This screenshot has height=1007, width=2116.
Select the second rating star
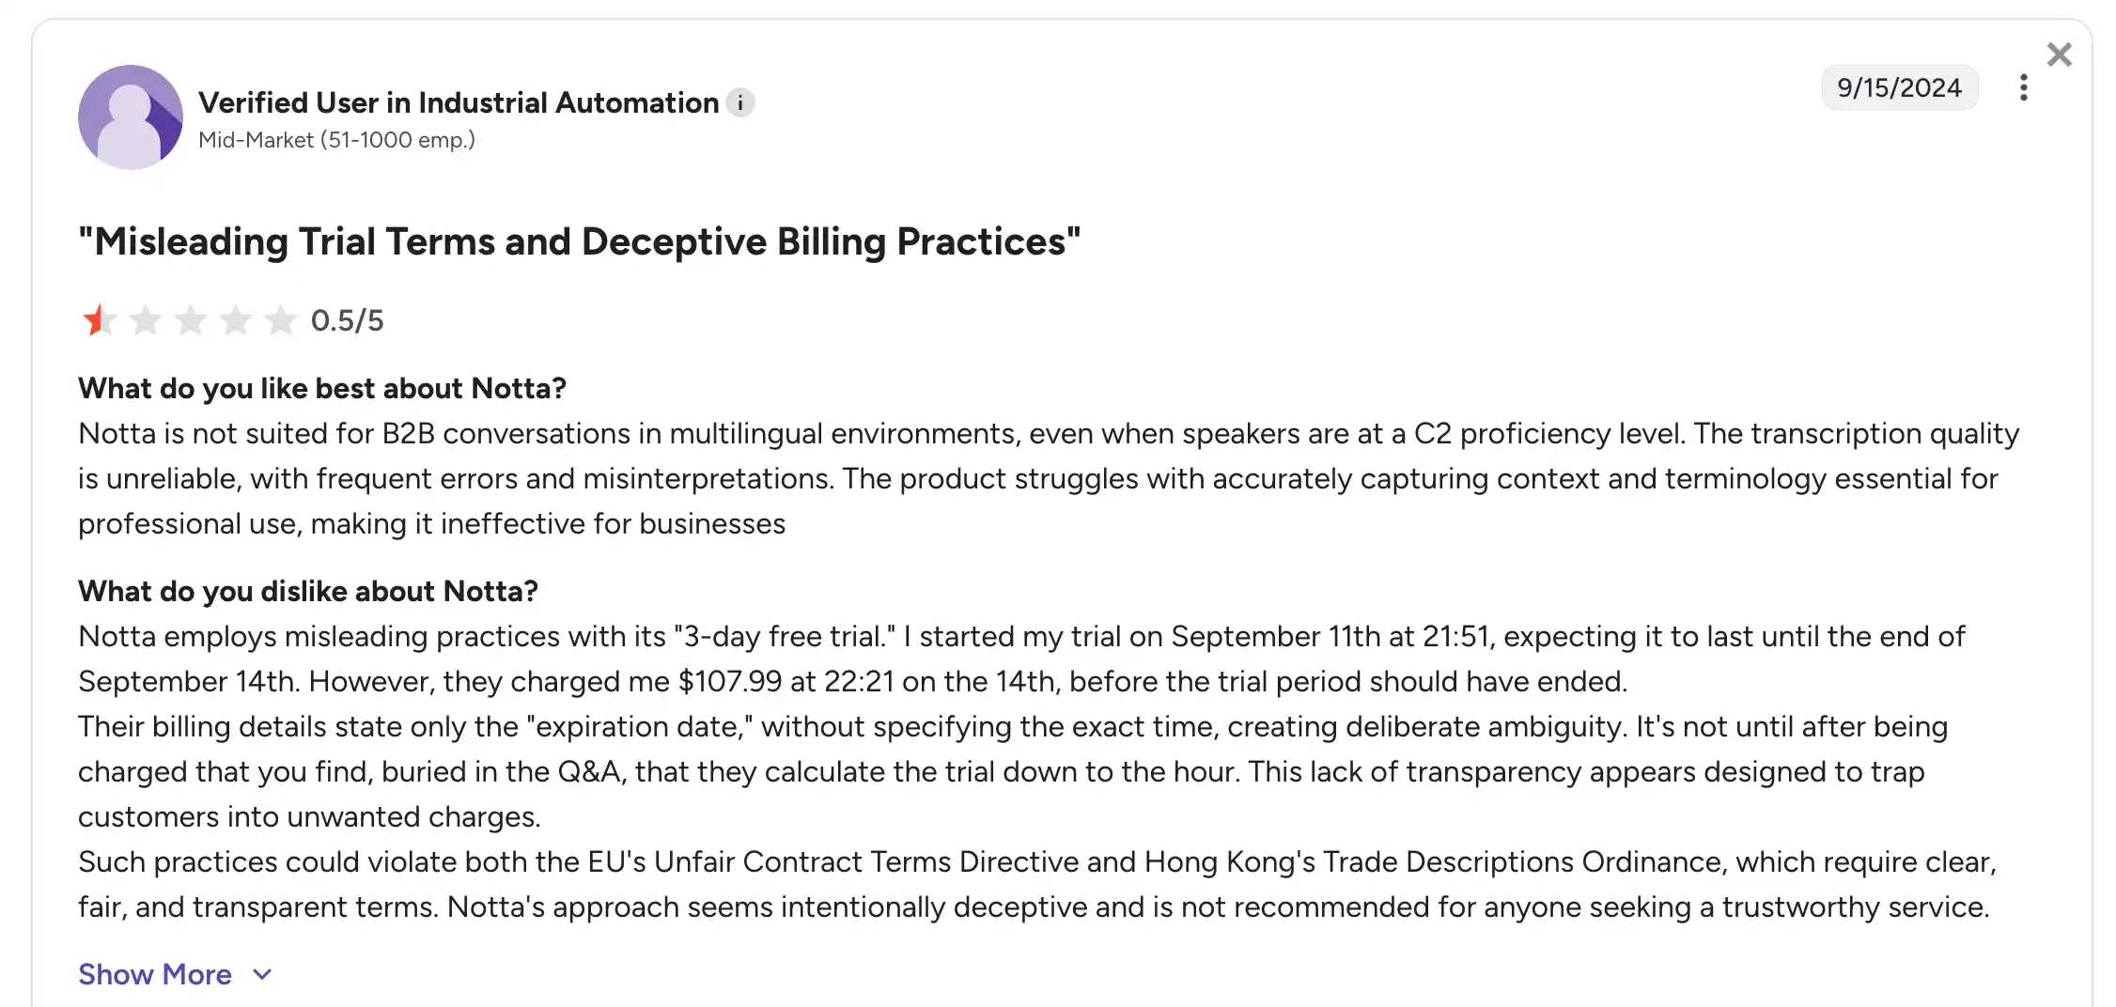point(145,320)
